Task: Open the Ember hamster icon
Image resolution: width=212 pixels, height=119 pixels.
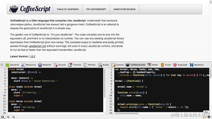Action: [x=149, y=65]
